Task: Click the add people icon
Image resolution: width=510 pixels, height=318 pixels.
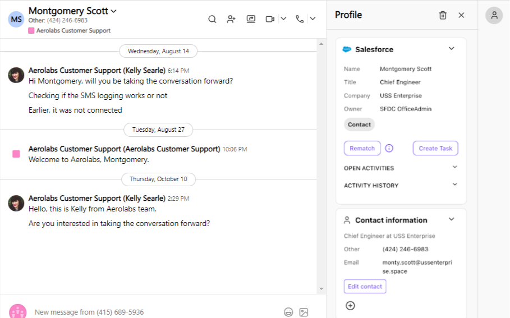Action: point(231,19)
